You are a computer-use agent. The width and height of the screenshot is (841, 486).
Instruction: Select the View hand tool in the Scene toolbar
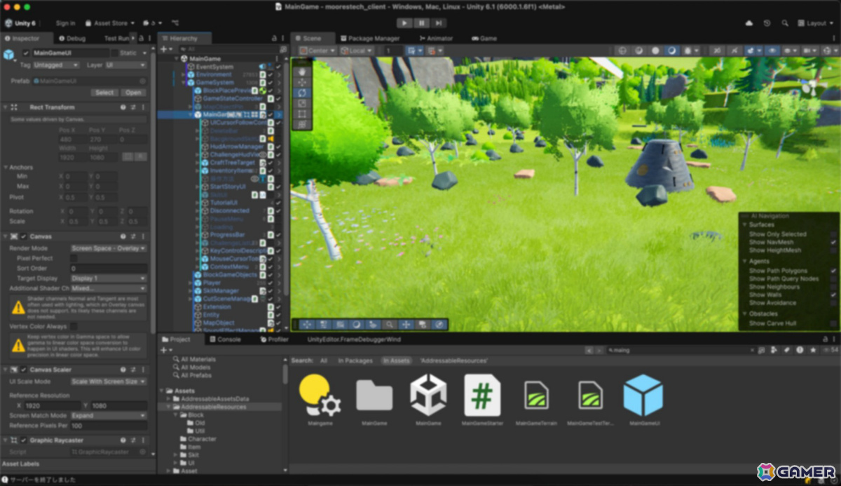point(301,71)
